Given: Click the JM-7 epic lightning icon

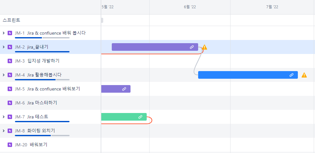Looking at the screenshot, I should [10, 117].
